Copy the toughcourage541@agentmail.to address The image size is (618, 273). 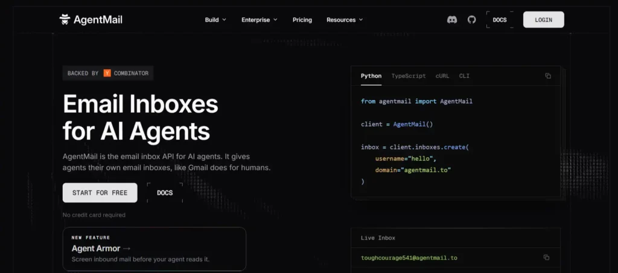[546, 257]
